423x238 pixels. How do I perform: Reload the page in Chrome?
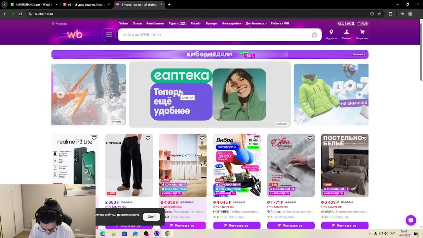coord(20,14)
